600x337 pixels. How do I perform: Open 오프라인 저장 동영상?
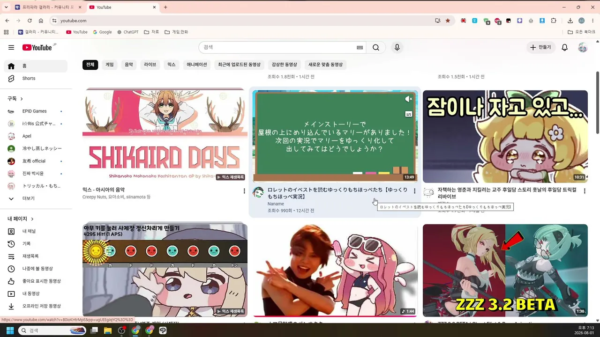click(x=36, y=306)
